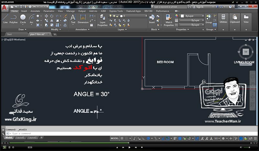Click the Insert block icon
Viewport: 259px width, 151px height.
tap(152, 19)
